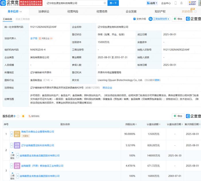Expand 金龙鱼 sub-shareholder with 16000万元
The width and height of the screenshot is (201, 181).
(18, 176)
